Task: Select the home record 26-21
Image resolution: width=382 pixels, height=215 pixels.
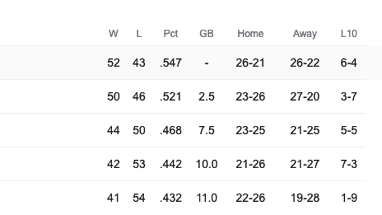Action: pos(250,63)
